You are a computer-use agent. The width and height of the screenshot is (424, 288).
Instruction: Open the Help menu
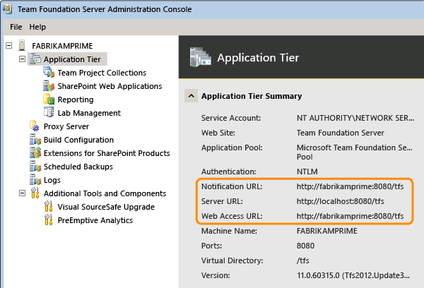pos(37,27)
